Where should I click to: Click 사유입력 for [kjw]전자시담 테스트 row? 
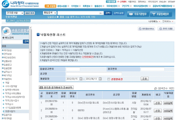[168, 103]
